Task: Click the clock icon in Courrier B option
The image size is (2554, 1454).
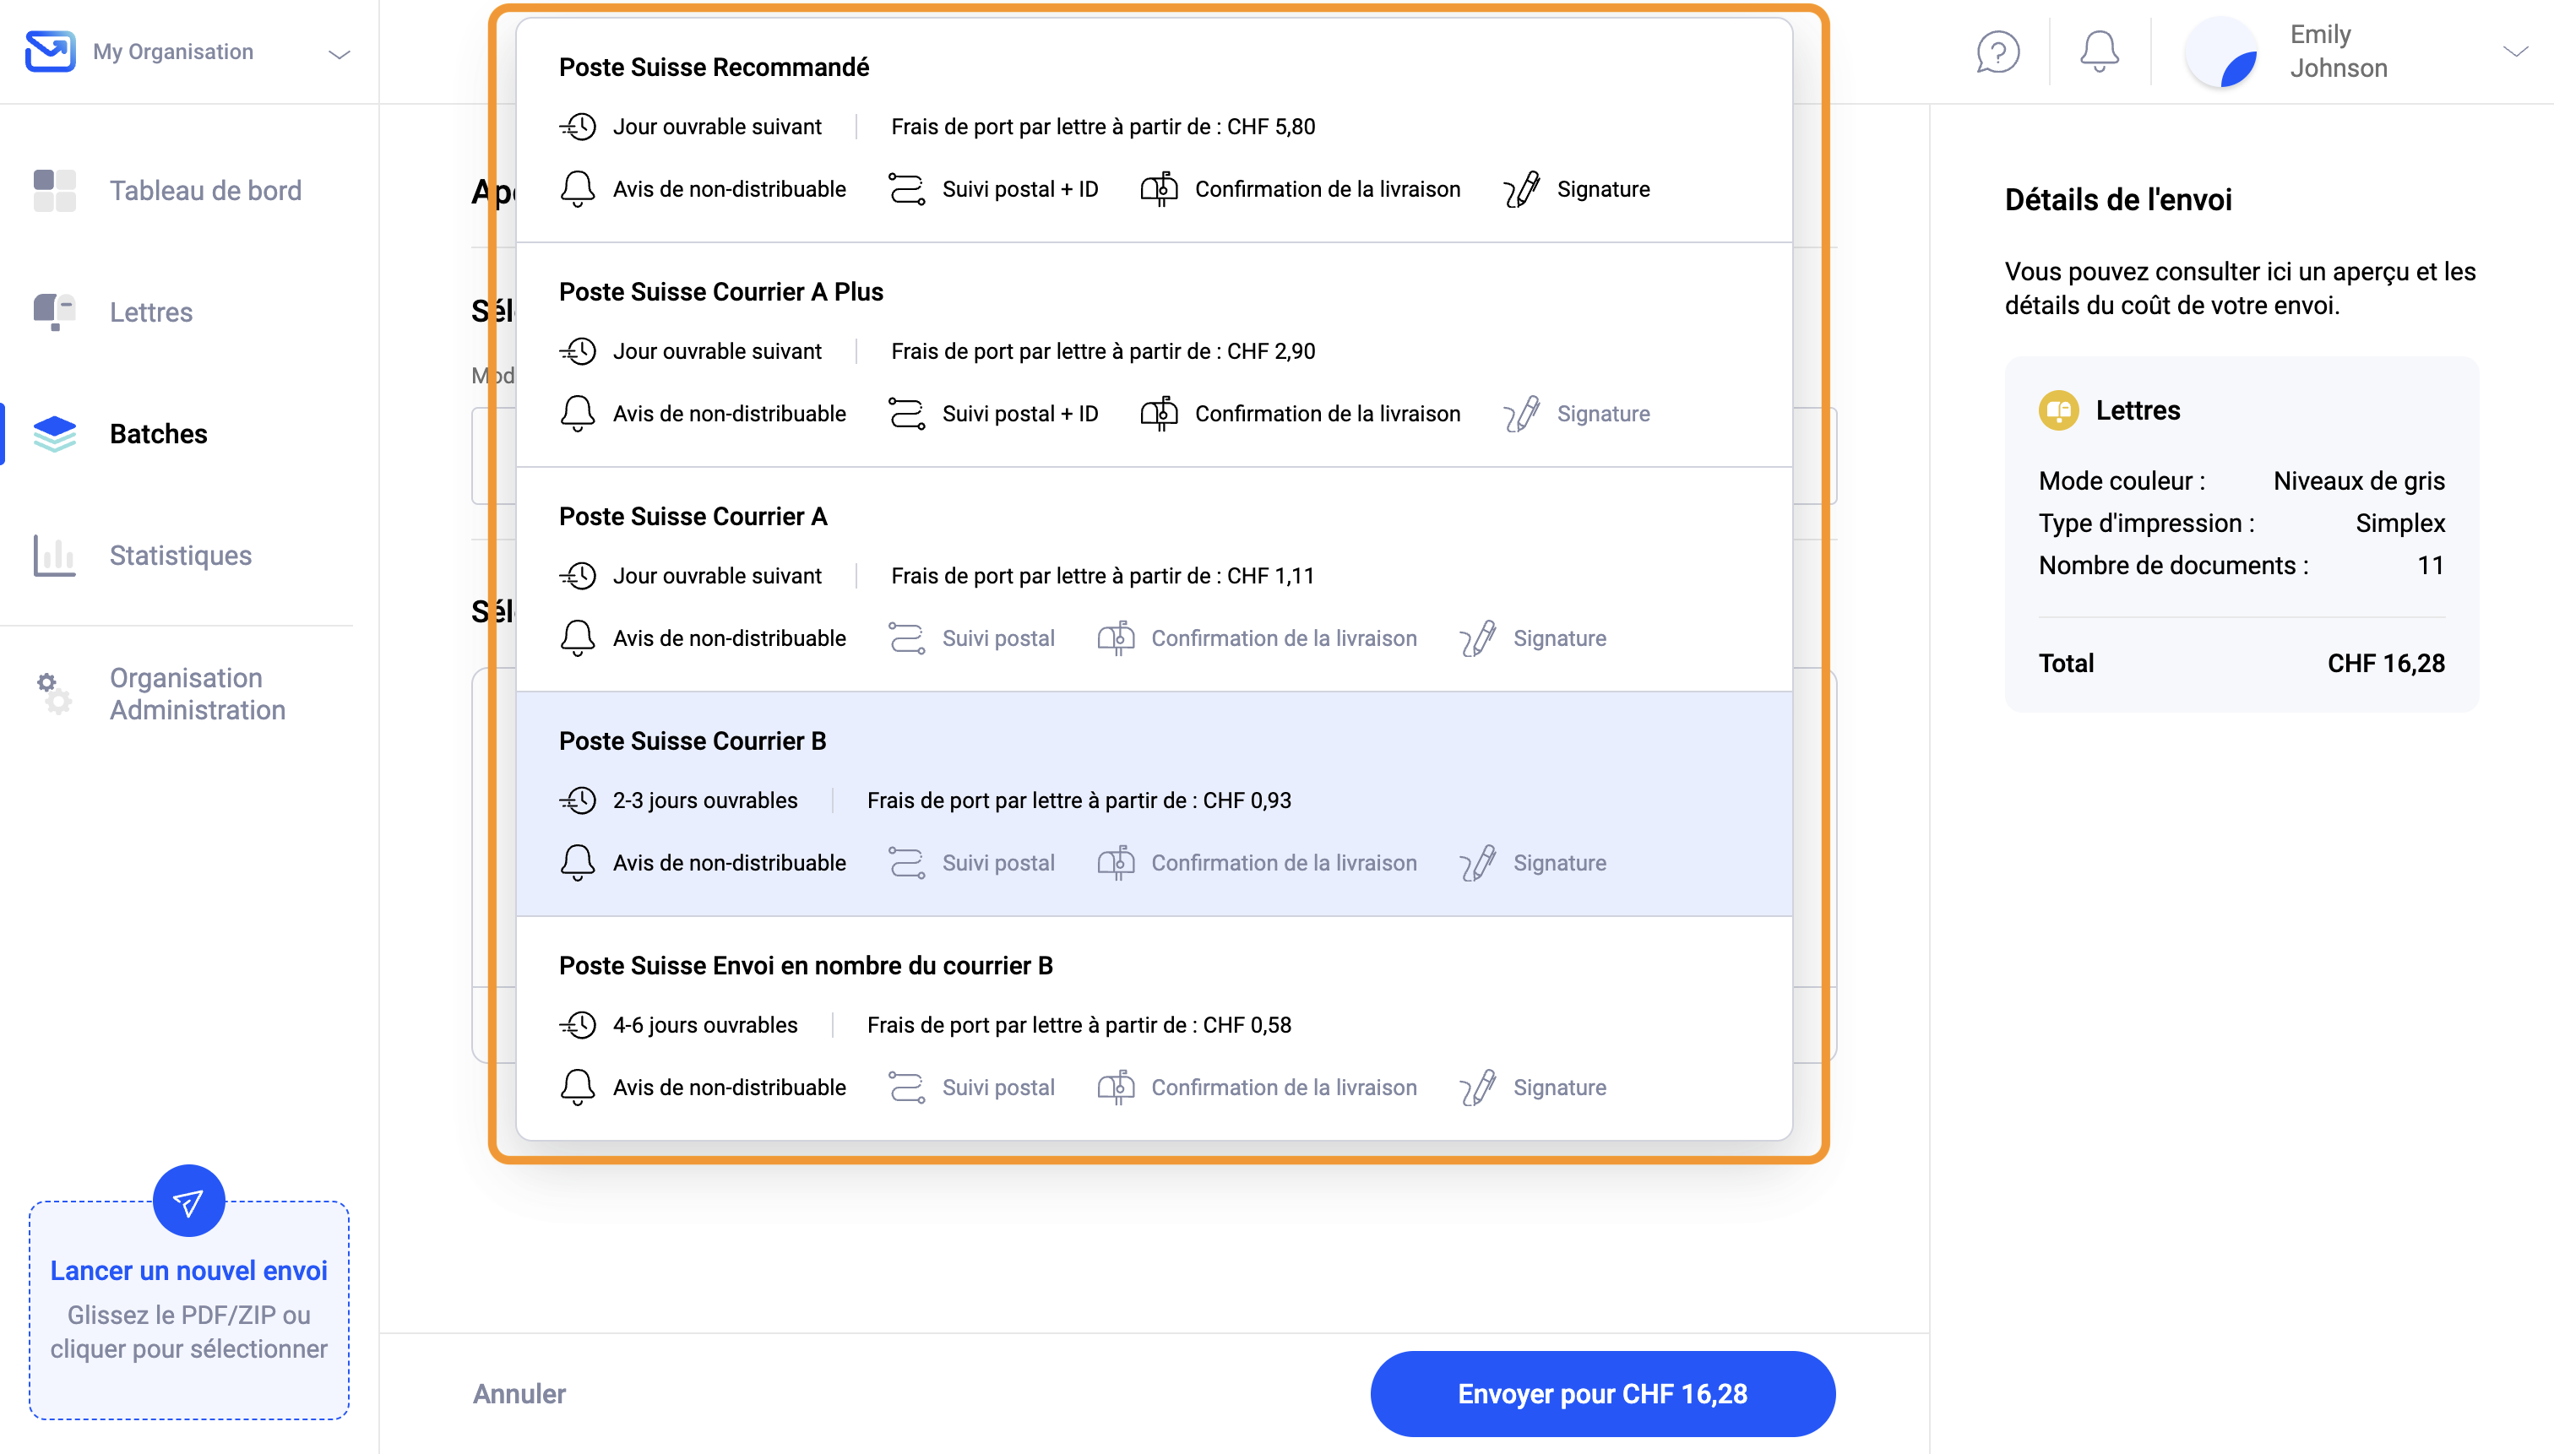Action: pyautogui.click(x=578, y=801)
